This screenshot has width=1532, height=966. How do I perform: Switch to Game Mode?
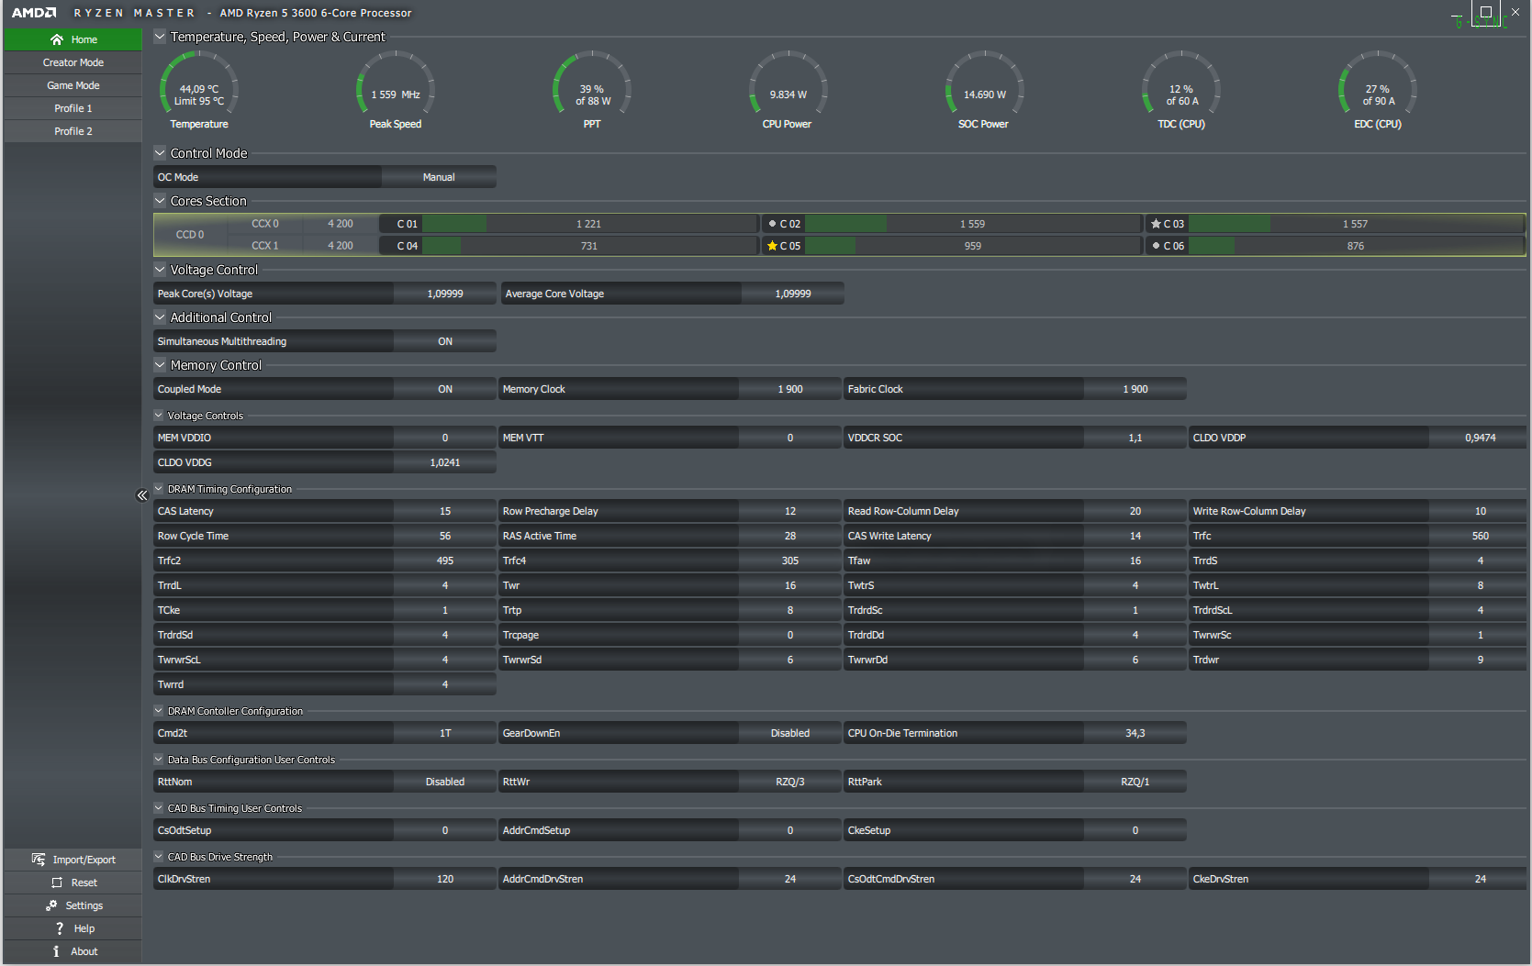[x=73, y=85]
